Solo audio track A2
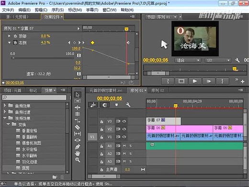 point(131,153)
